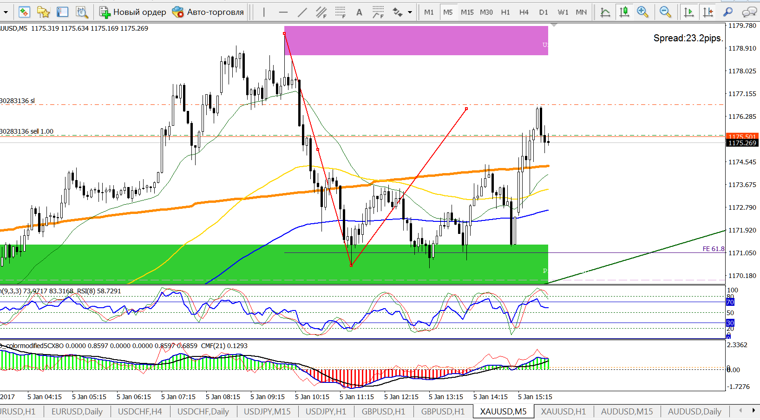
Task: Open the chat speech bubbles icon
Action: tap(749, 13)
